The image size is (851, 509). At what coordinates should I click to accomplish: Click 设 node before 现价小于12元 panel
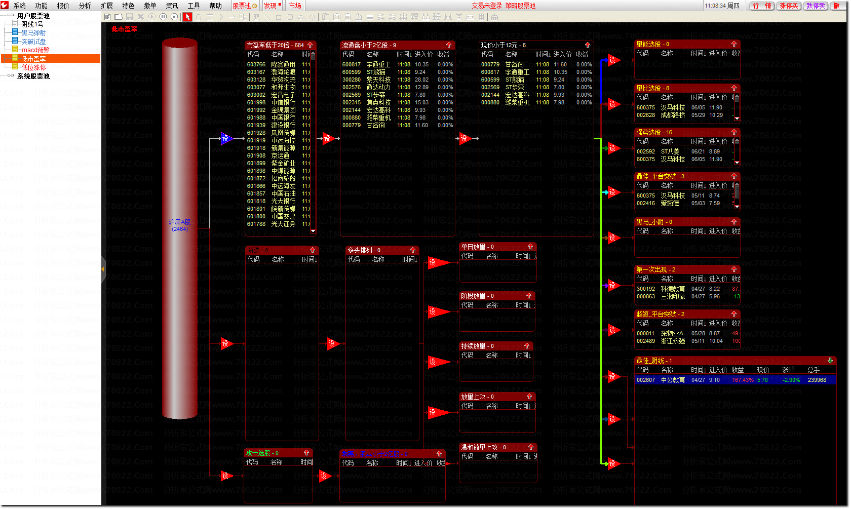click(465, 138)
